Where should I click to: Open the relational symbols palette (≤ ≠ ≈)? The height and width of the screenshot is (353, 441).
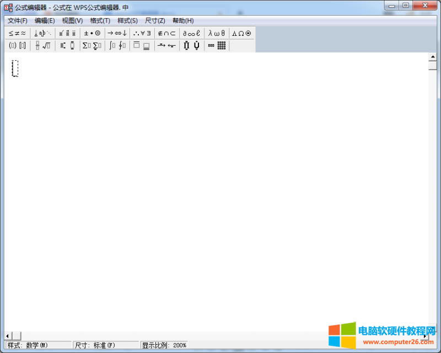click(17, 33)
